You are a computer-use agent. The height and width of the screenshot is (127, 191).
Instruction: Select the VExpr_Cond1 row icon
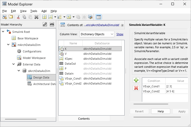(61, 78)
